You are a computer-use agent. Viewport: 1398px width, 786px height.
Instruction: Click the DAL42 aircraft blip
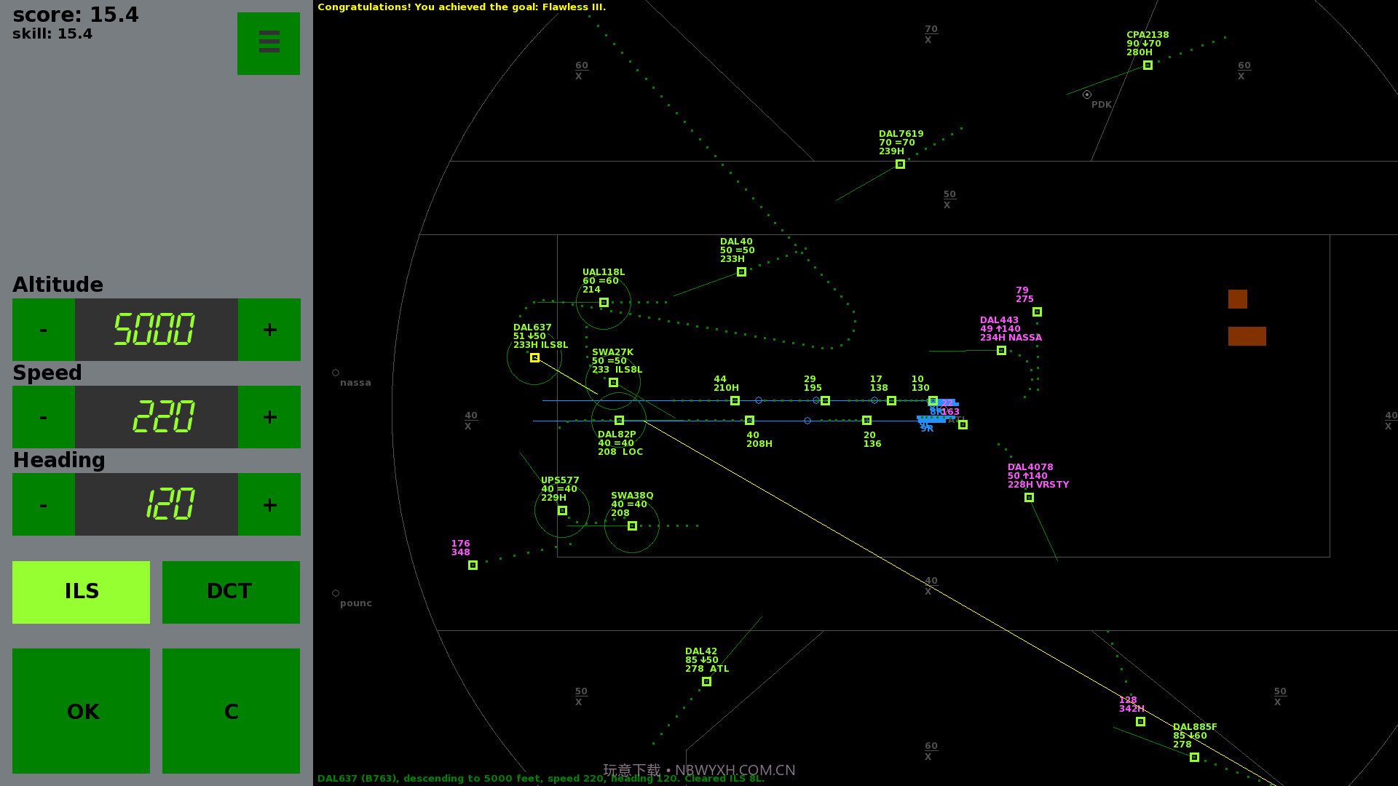click(x=706, y=682)
